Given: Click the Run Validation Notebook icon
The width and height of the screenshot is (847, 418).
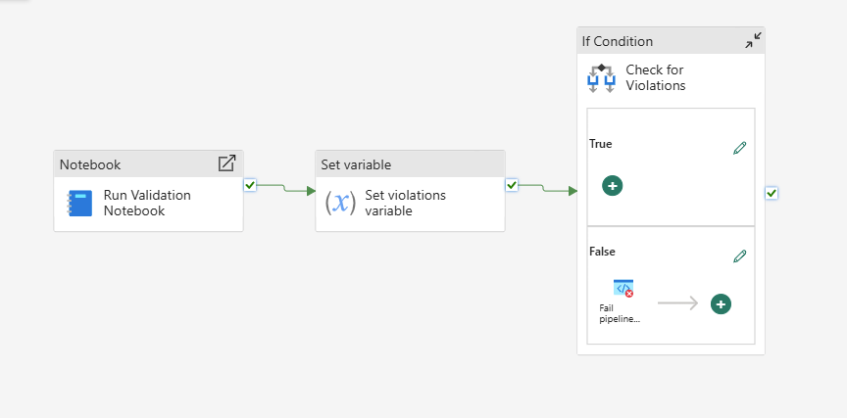Looking at the screenshot, I should point(80,203).
